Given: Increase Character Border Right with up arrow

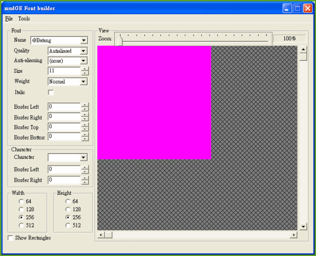Looking at the screenshot, I should point(85,178).
